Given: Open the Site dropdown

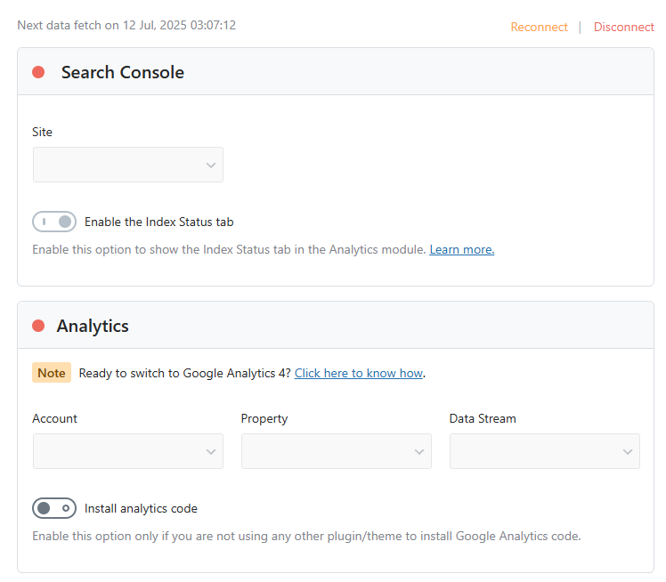Looking at the screenshot, I should (128, 166).
